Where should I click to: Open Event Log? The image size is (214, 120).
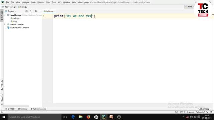[204, 109]
